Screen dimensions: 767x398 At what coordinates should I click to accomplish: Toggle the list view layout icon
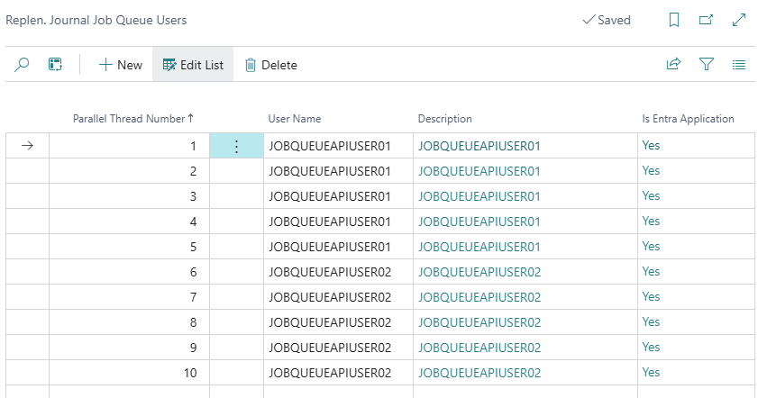[x=739, y=65]
